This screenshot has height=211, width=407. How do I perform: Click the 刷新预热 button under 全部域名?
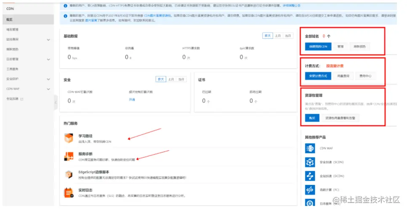359,46
